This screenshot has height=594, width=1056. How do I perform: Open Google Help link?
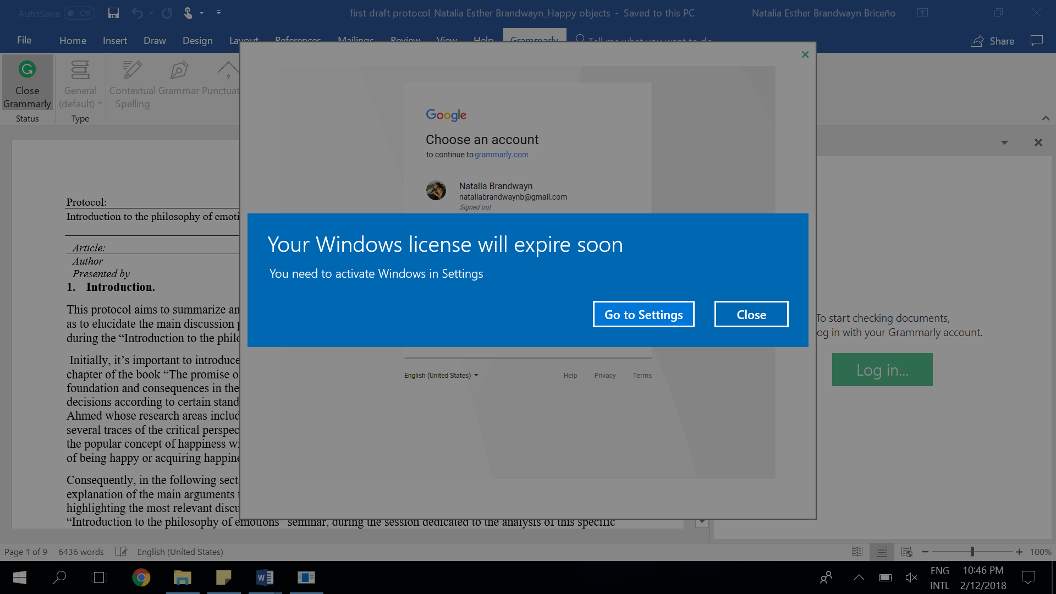point(570,375)
